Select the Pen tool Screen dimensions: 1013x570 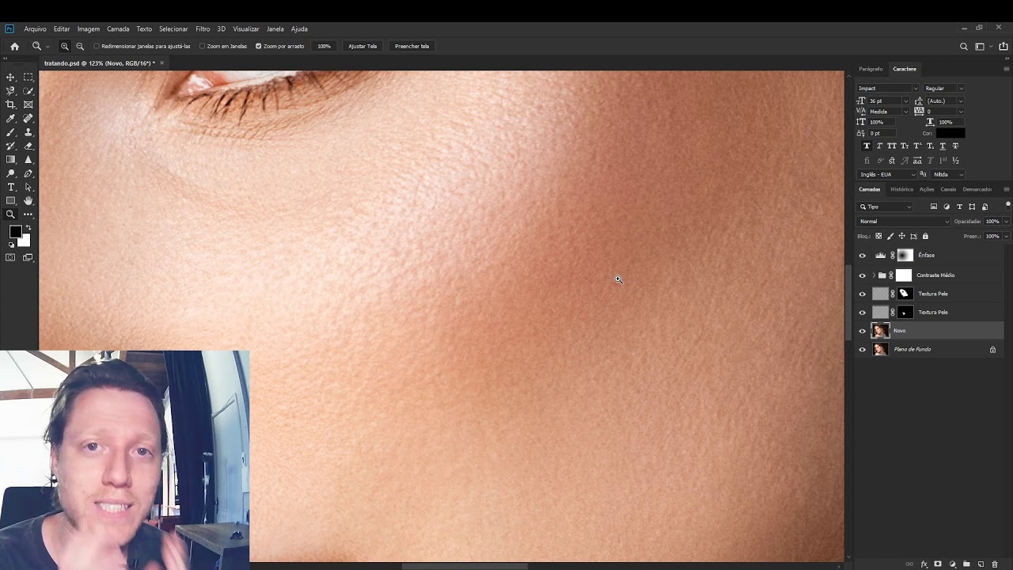click(x=28, y=173)
